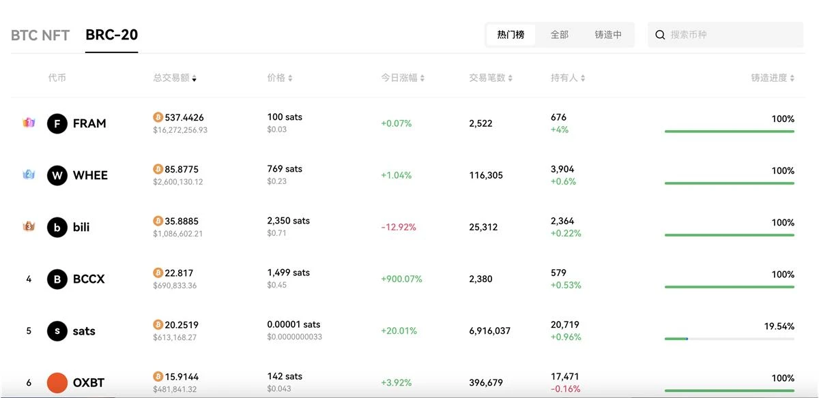819x398 pixels.
Task: Switch to the BTC NFT tab
Action: tap(40, 35)
